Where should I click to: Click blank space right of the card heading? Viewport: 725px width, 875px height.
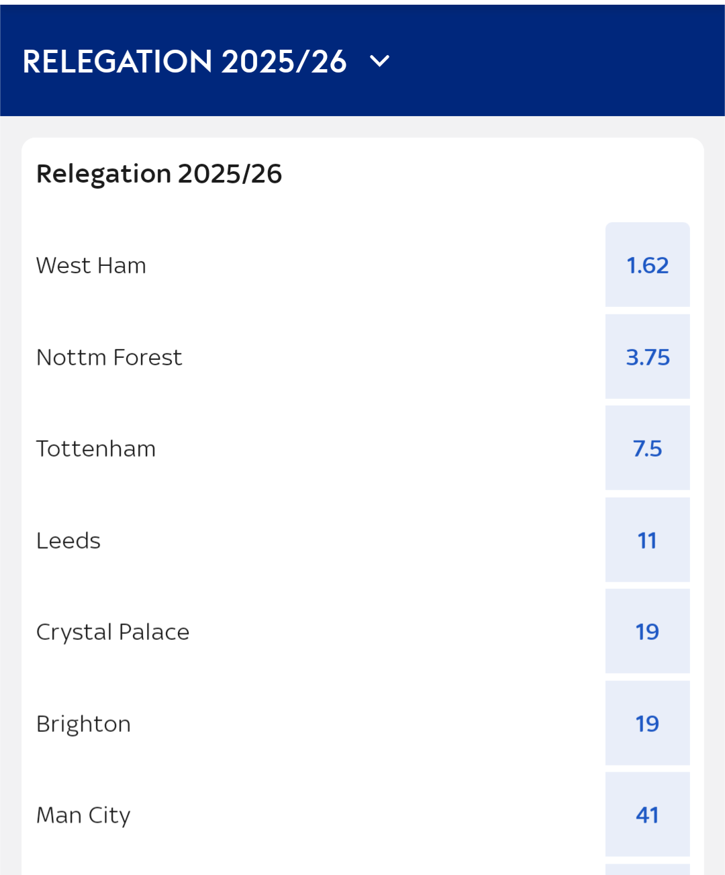click(x=490, y=174)
